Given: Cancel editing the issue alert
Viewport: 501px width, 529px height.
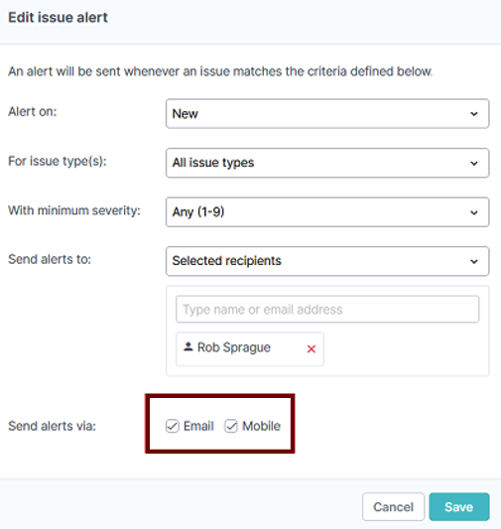Looking at the screenshot, I should coord(393,507).
